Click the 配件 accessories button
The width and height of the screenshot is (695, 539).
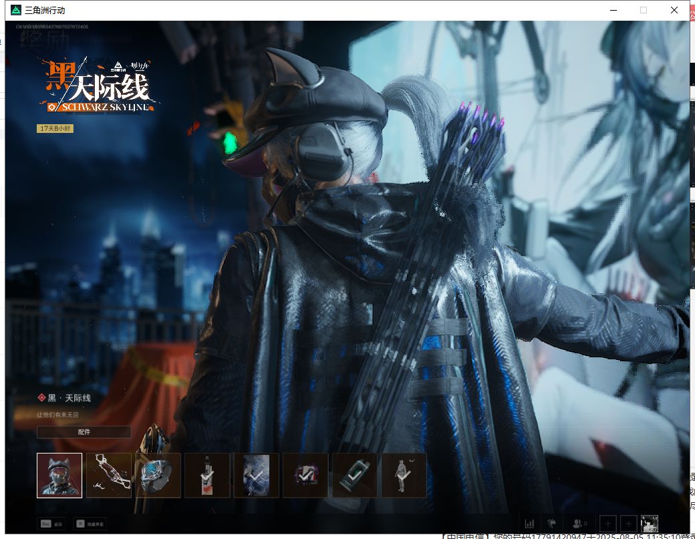[84, 432]
